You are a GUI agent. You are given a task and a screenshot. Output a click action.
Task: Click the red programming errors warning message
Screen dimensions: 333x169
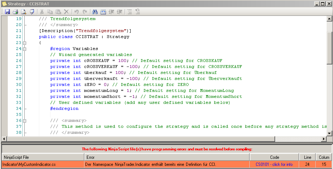(167, 149)
